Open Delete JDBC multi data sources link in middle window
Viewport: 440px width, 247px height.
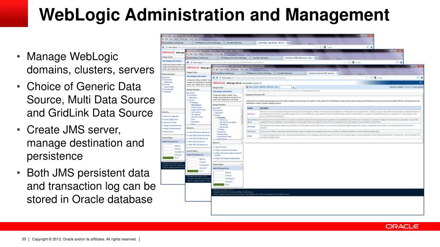[198, 145]
